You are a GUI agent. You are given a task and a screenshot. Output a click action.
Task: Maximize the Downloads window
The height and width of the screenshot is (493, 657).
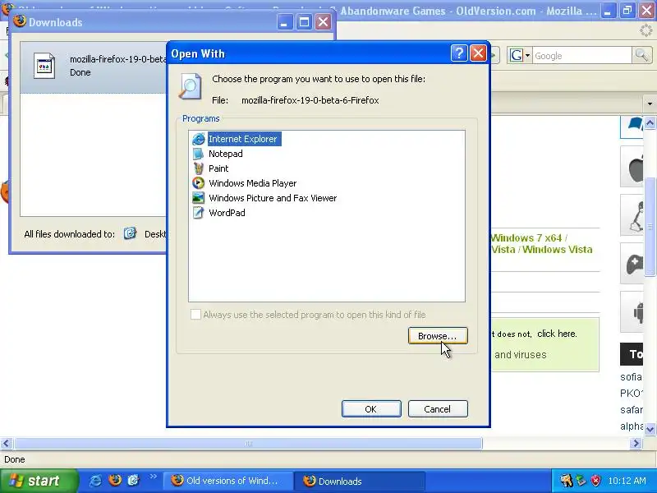[304, 22]
